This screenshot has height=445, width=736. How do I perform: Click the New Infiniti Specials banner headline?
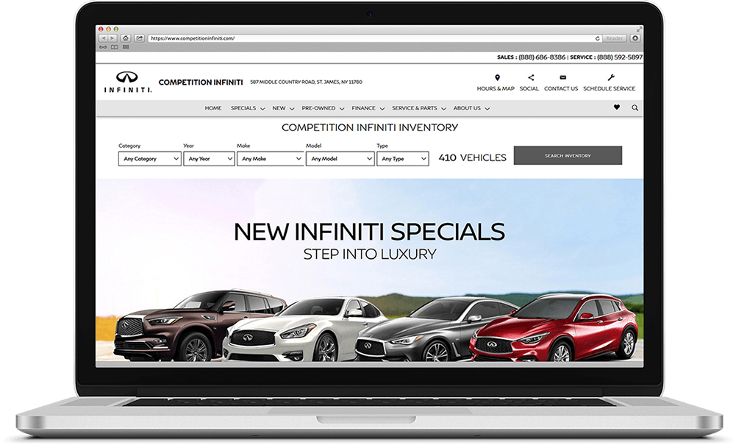tap(369, 232)
